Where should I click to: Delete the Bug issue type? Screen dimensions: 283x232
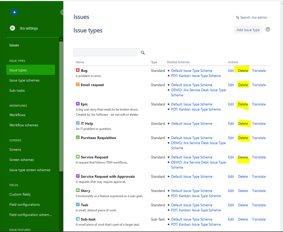(x=243, y=71)
